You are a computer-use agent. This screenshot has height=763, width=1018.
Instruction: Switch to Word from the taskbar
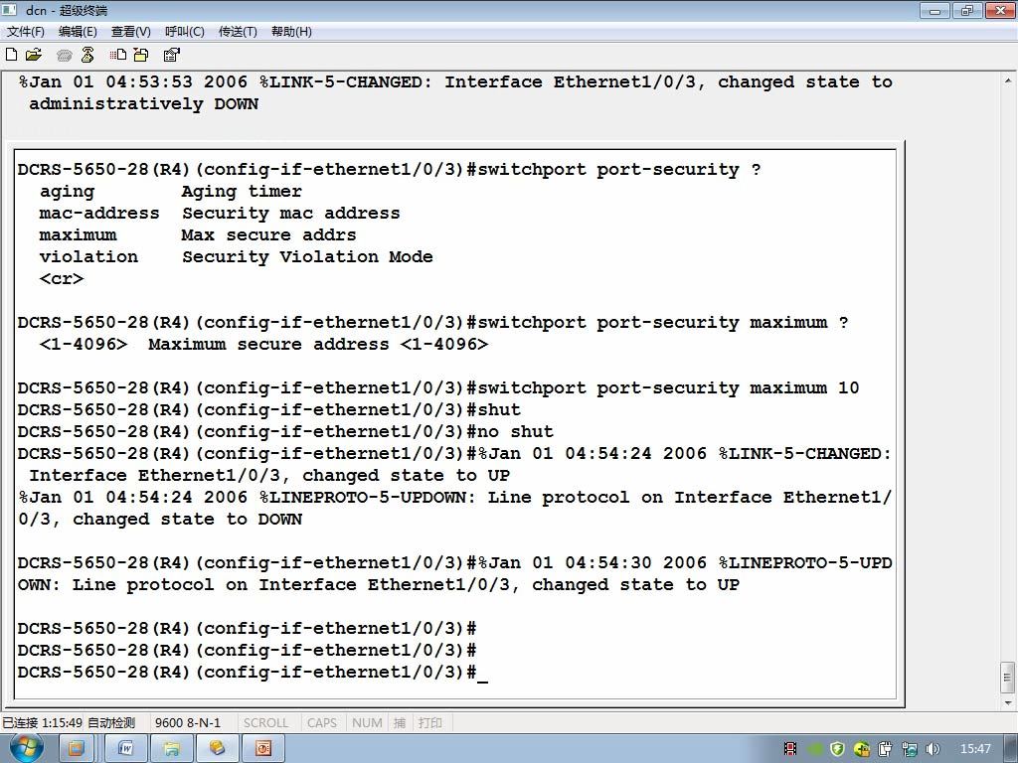(126, 748)
